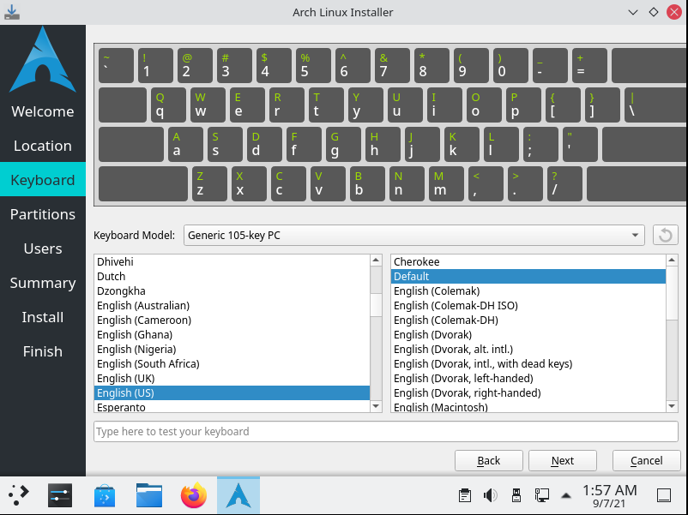688x515 pixels.
Task: Click the Back button
Action: pyautogui.click(x=489, y=460)
